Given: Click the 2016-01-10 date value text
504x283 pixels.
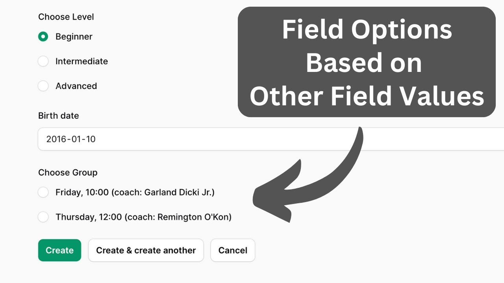Looking at the screenshot, I should [71, 139].
